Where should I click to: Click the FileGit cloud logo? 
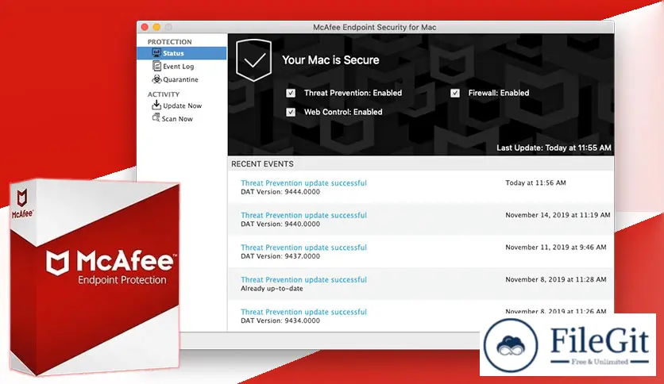(x=511, y=344)
